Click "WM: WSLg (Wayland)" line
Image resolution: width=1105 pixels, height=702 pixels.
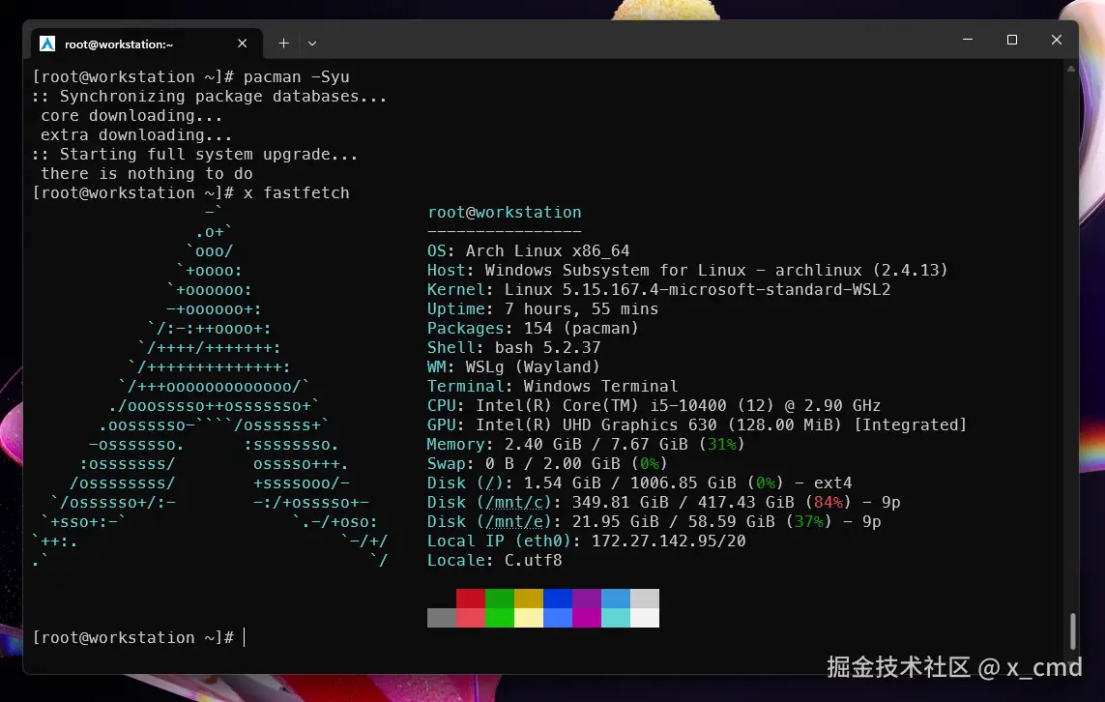513,367
